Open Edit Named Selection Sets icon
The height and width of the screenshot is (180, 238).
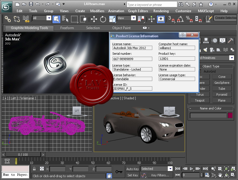point(209,19)
